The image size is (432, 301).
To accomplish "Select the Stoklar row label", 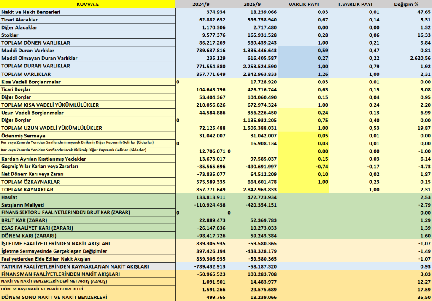I will (x=10, y=35).
